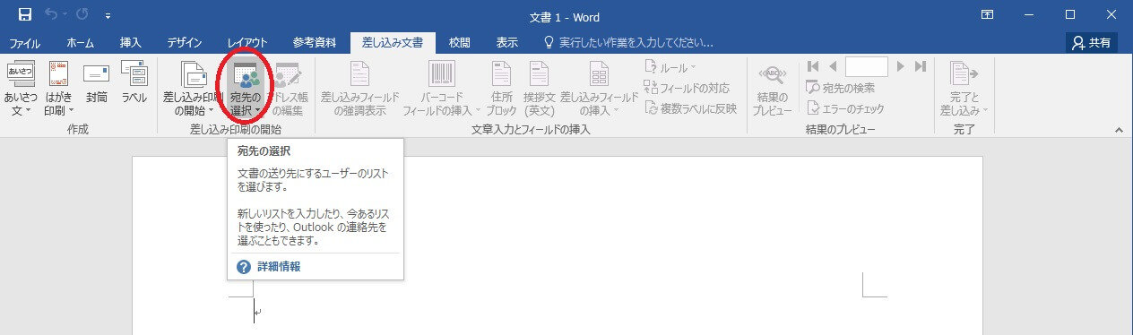Switch to the レイアウト tab
The image size is (1133, 335).
click(x=247, y=42)
